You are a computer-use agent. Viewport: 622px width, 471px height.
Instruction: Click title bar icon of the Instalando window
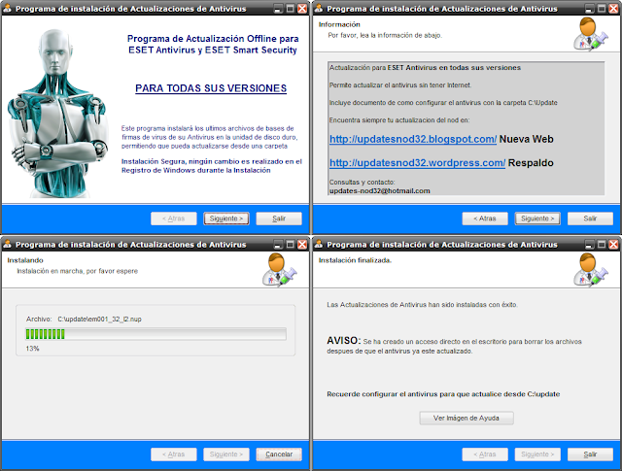pyautogui.click(x=7, y=244)
